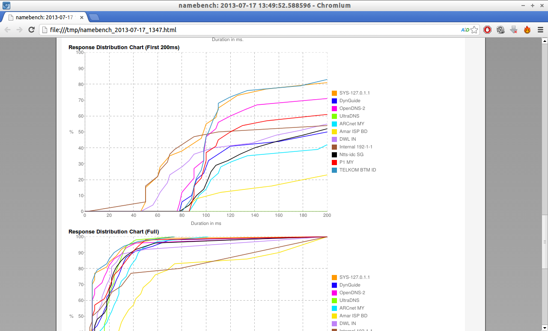Click 'Ntts-idc SG' label in 200ms legend
Screen dimensions: 548x331
click(351, 154)
